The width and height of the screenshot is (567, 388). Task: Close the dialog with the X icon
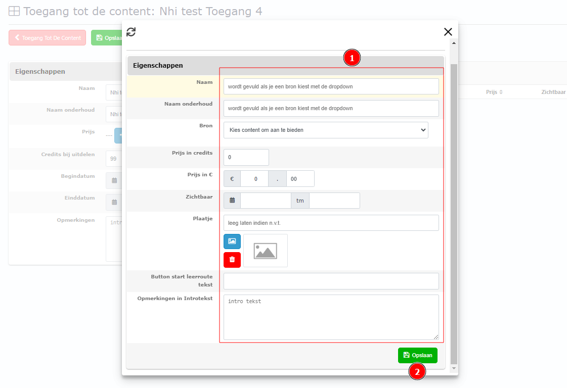point(448,32)
